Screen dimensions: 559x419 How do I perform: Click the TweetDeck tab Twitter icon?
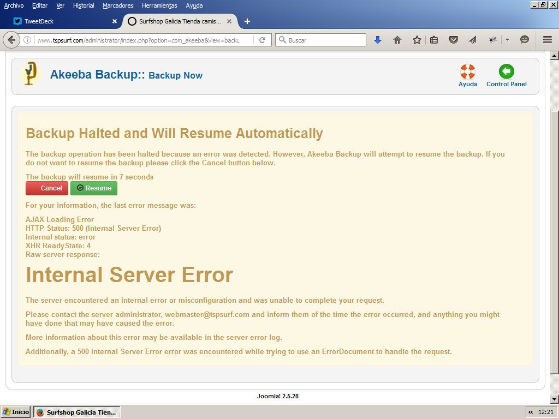17,21
